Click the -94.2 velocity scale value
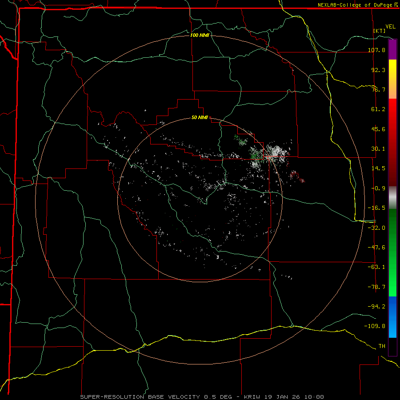400x400 pixels. (376, 306)
